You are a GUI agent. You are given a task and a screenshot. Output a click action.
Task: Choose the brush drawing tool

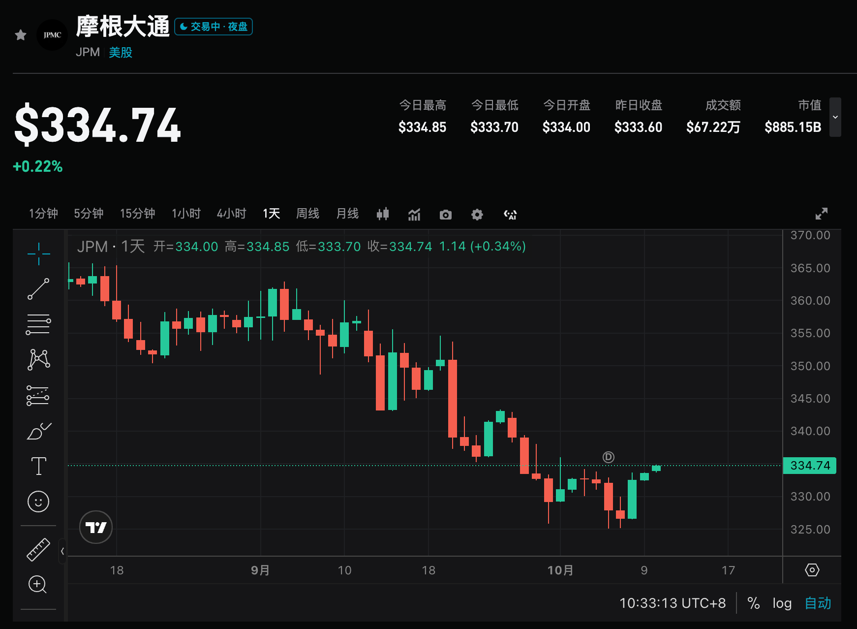39,431
